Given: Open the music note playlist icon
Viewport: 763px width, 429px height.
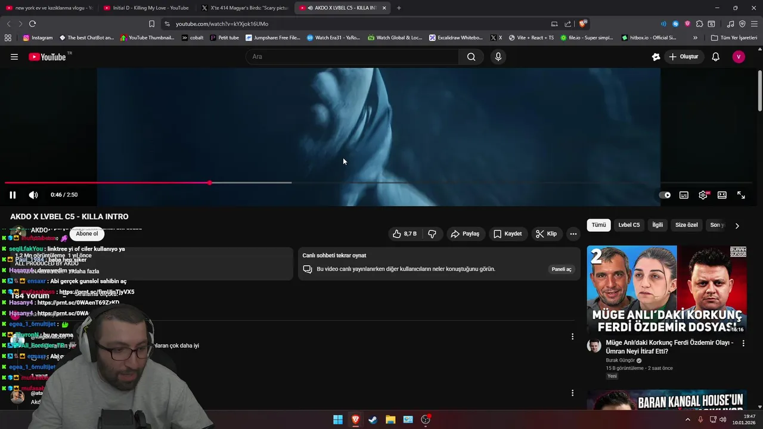Looking at the screenshot, I should 731,24.
